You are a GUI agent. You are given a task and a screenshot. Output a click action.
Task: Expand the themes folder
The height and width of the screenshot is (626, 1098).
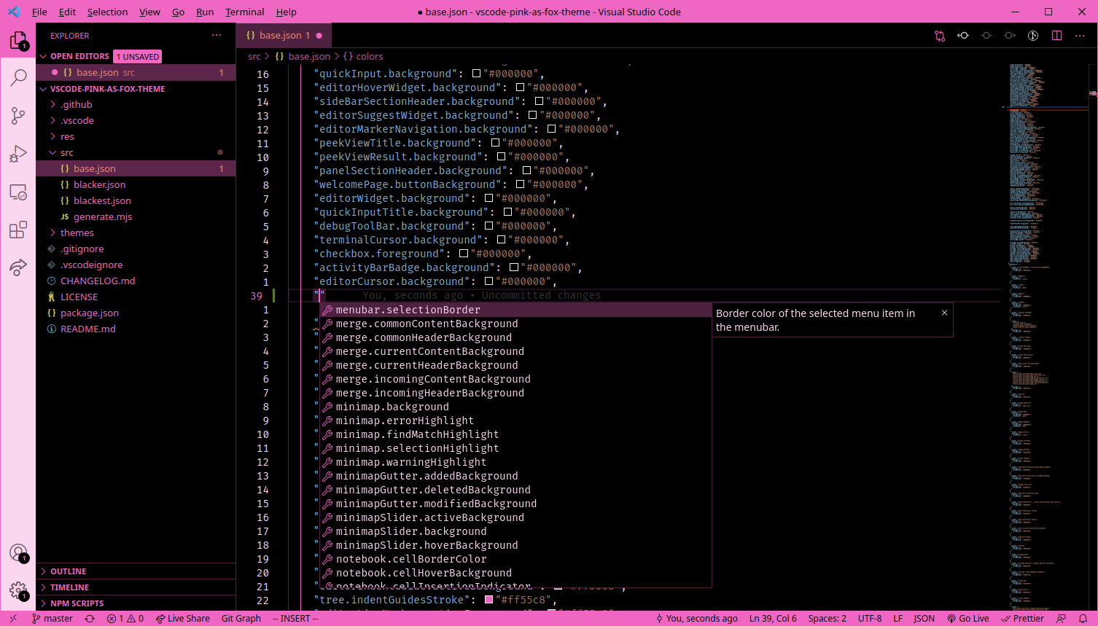[77, 233]
